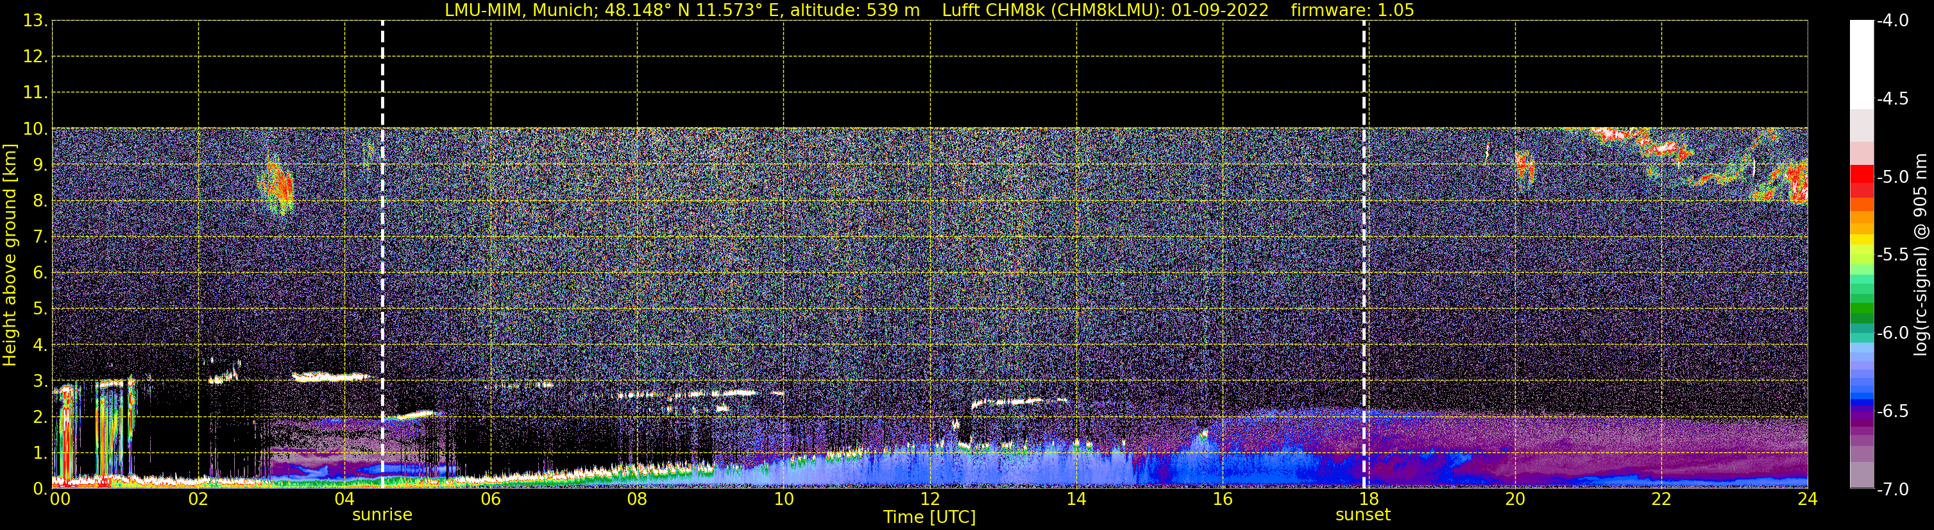1934x530 pixels.
Task: Click the time axis tick label 12
Action: pyautogui.click(x=930, y=499)
